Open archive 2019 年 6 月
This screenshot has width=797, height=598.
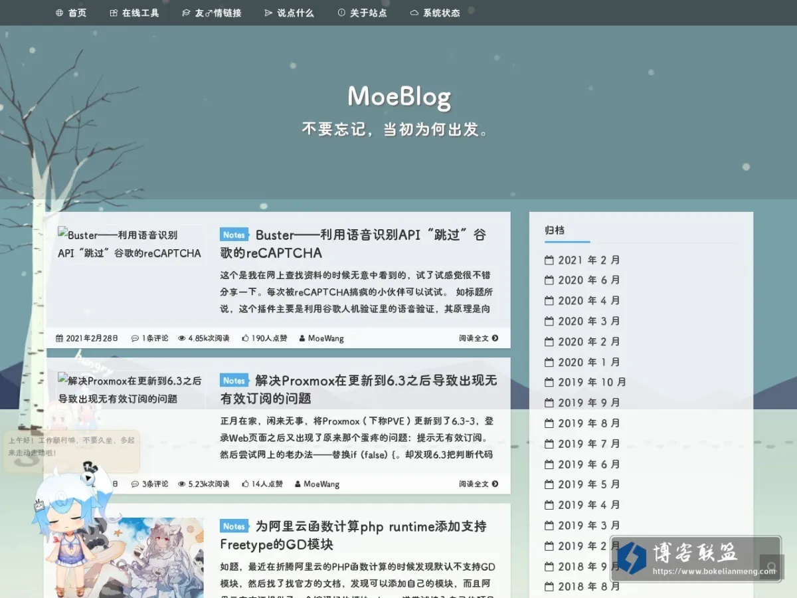[x=582, y=464]
